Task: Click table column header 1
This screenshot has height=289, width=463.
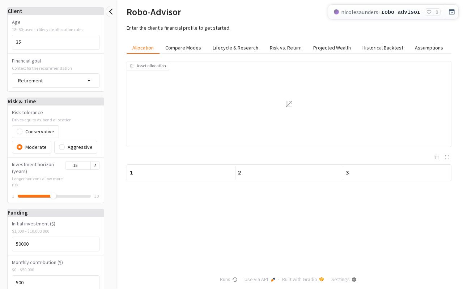Action: 181,173
